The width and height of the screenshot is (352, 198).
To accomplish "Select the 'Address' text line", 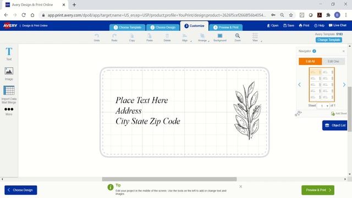I will (x=129, y=111).
